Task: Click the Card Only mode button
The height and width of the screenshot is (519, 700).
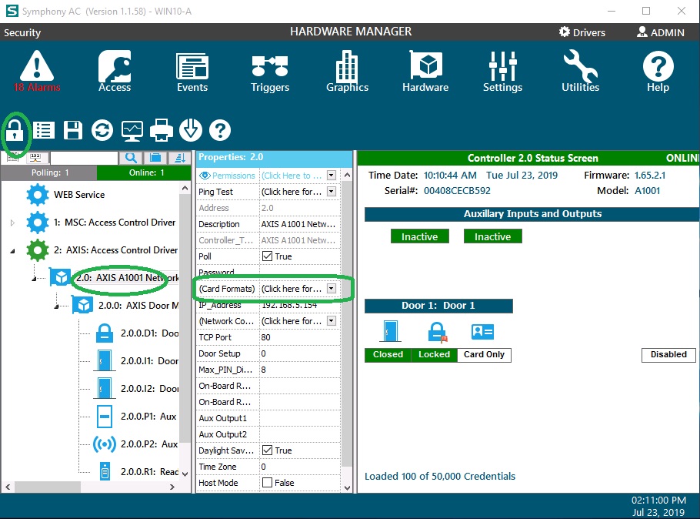Action: click(x=485, y=354)
